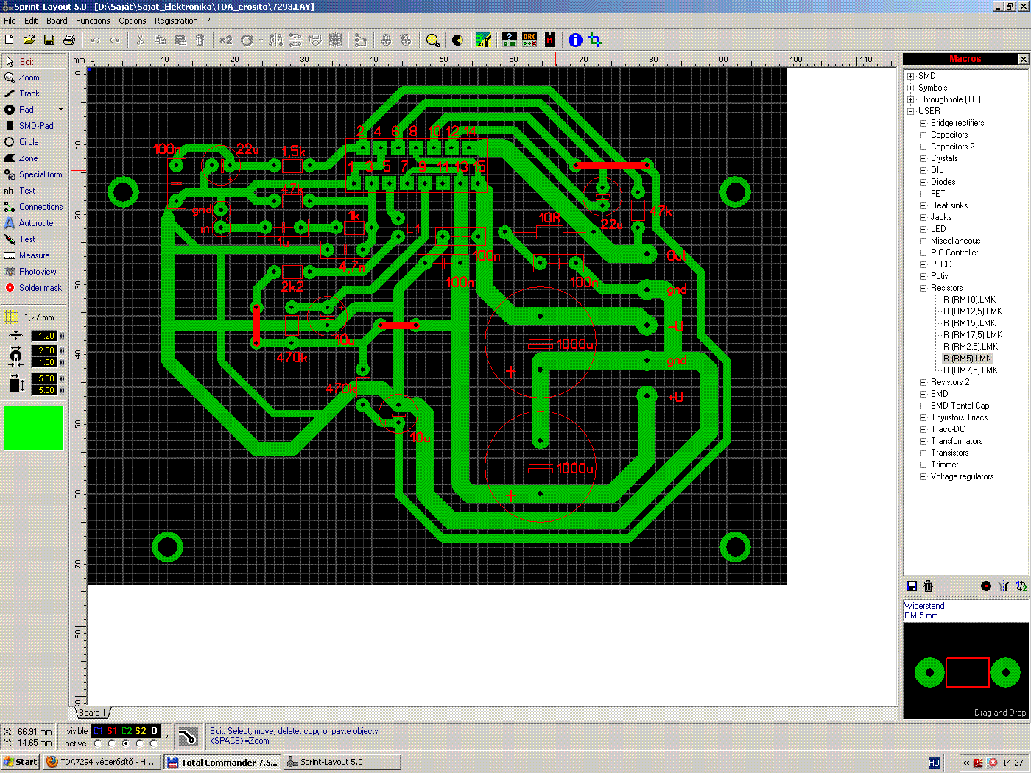Select the Special form tool

[34, 174]
